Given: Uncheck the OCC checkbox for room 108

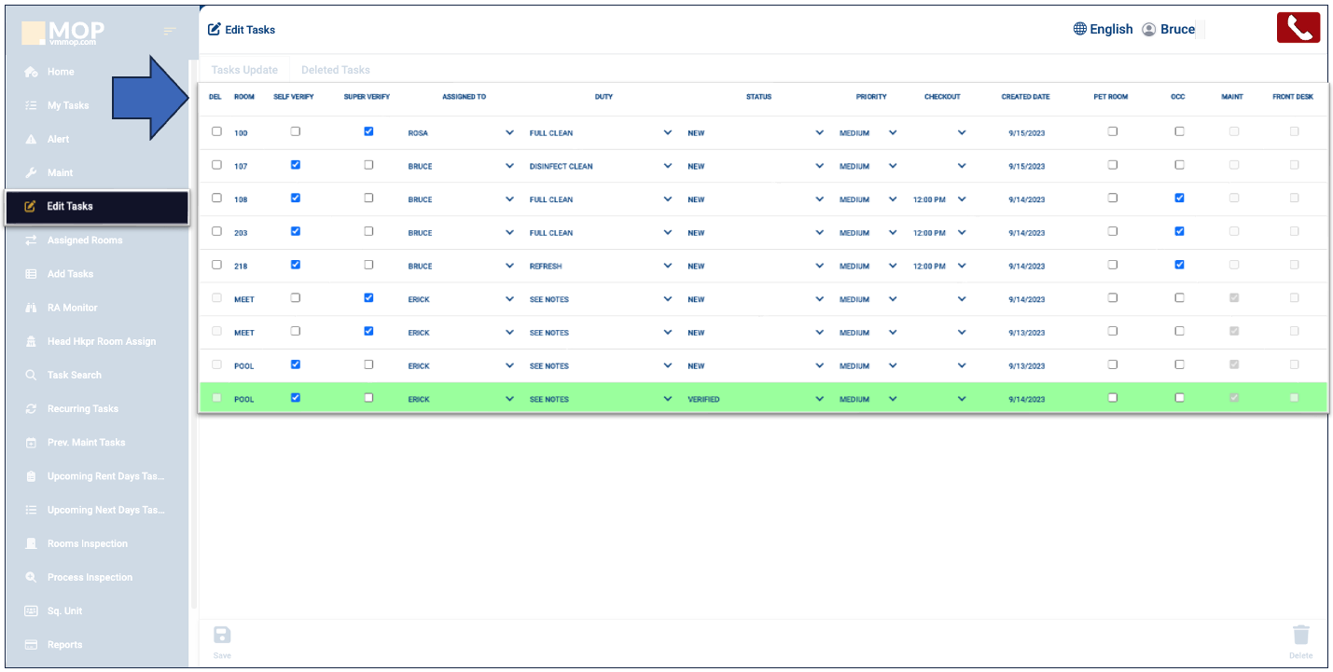Looking at the screenshot, I should tap(1179, 199).
